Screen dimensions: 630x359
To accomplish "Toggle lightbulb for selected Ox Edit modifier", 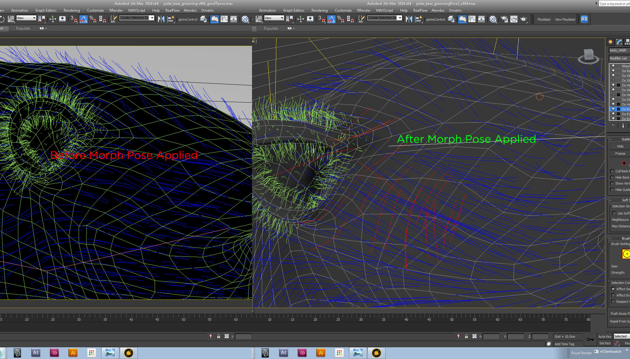I will click(x=613, y=109).
